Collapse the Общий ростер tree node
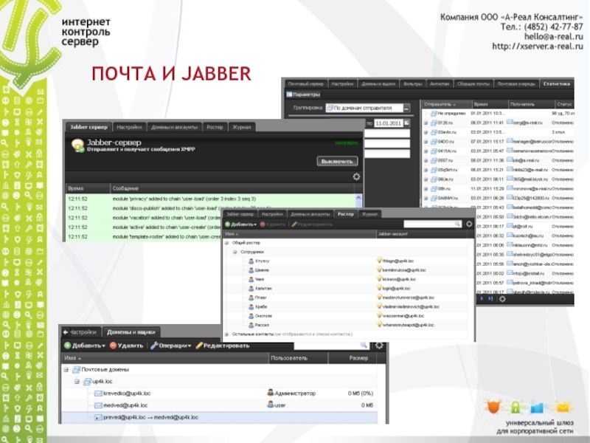Screen dimensions: 590x443 click(x=226, y=243)
